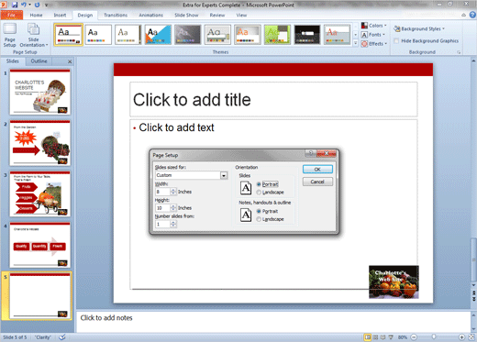Open the Help question mark icon
Viewport: 477px width, 342px height.
pyautogui.click(x=472, y=15)
